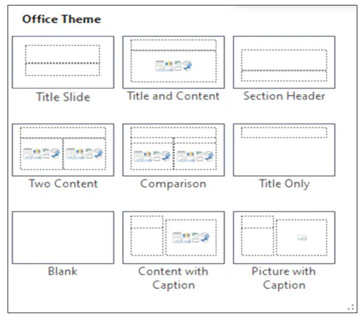Click the content icons in Title and Content
Image resolution: width=364 pixels, height=314 pixels.
[x=174, y=66]
